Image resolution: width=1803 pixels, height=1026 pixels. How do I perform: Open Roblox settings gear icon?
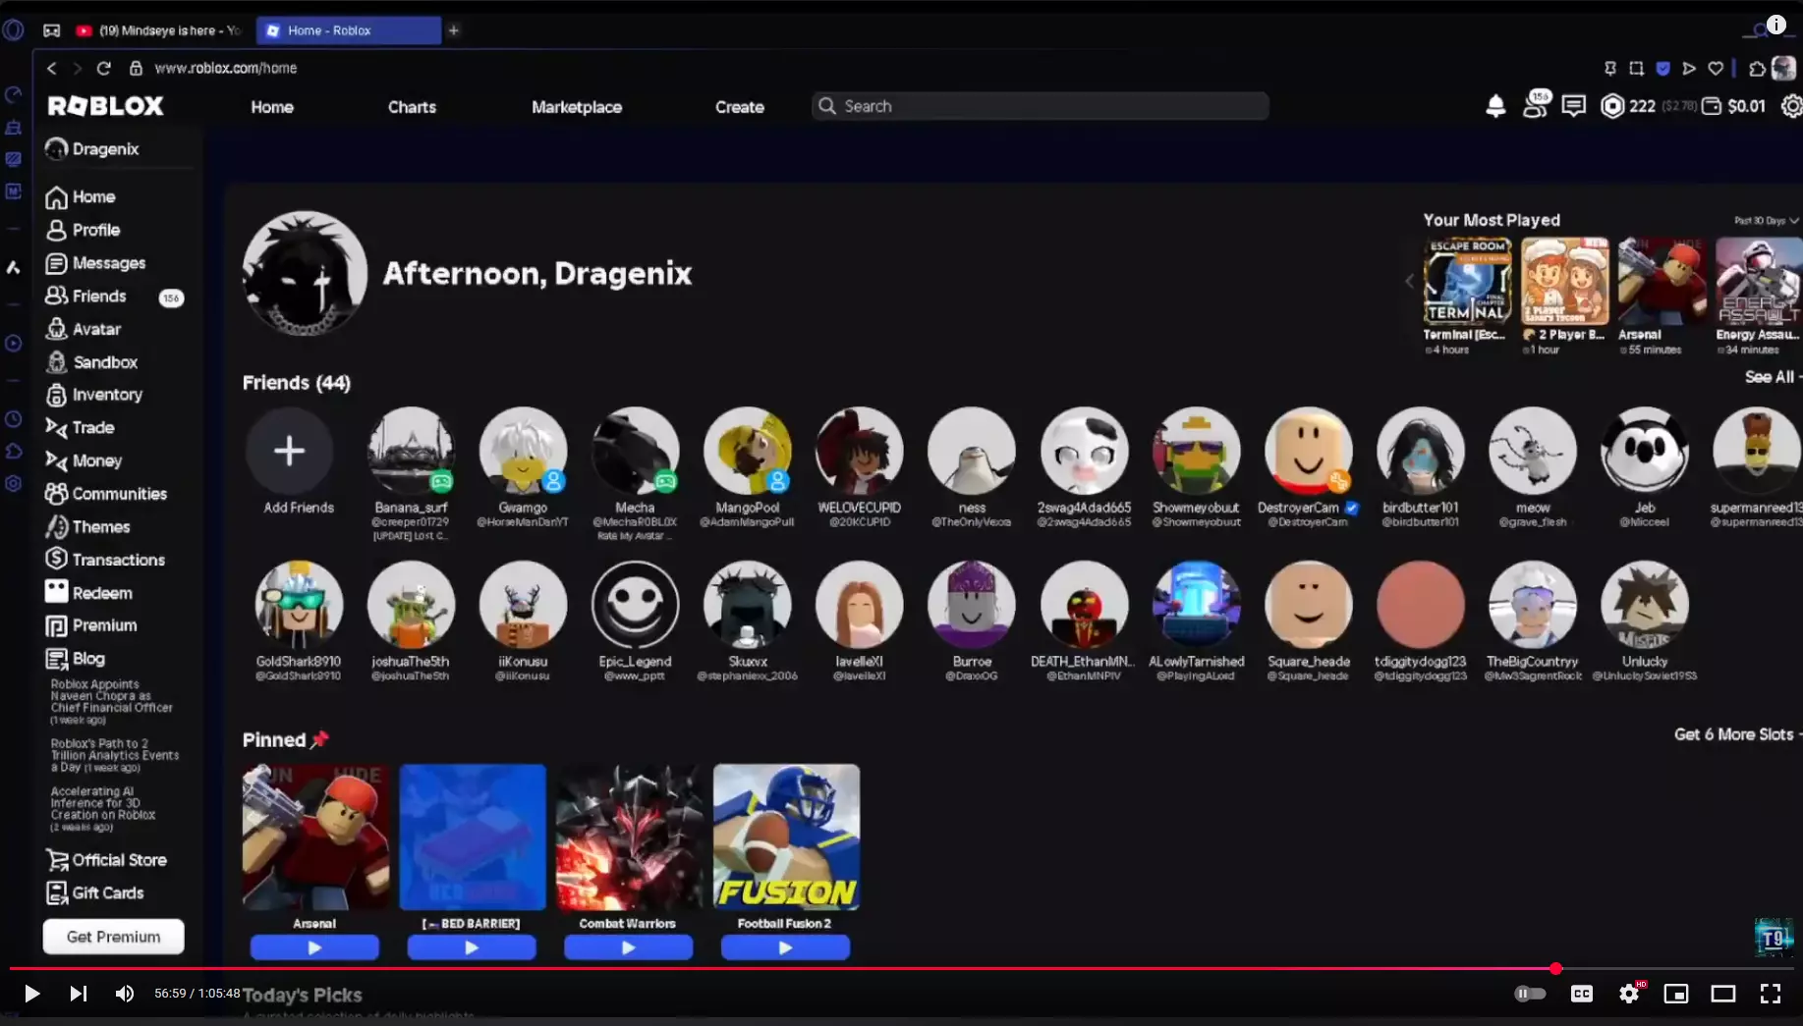click(1791, 106)
